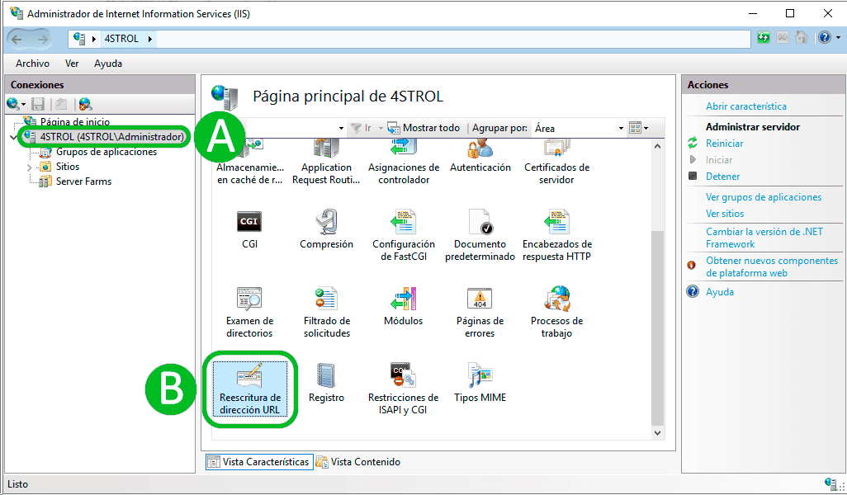Click scroll down arrow of feature list
The image size is (847, 495).
657,433
